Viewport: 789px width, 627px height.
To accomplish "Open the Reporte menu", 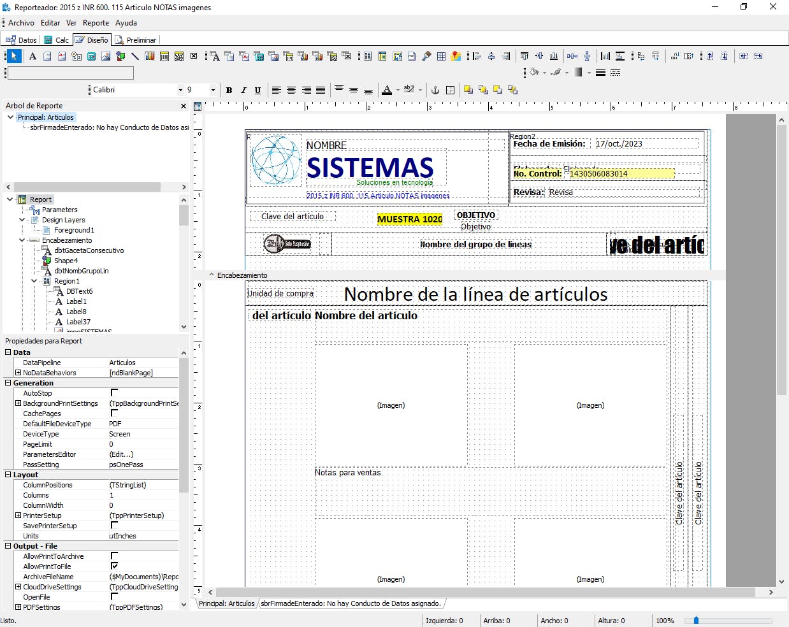I will tap(96, 23).
